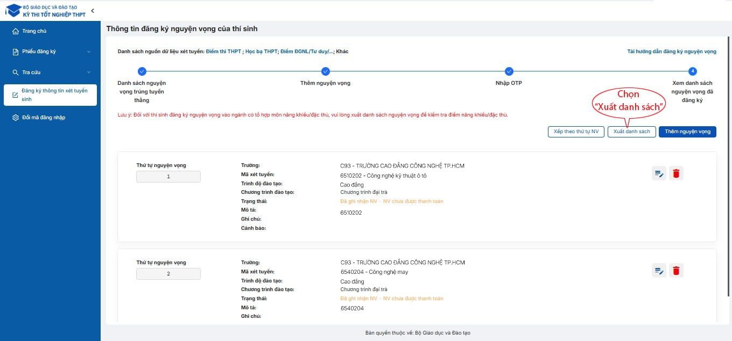Select the Nhập OTP step circle
Screen dimensions: 732x341
(x=509, y=71)
